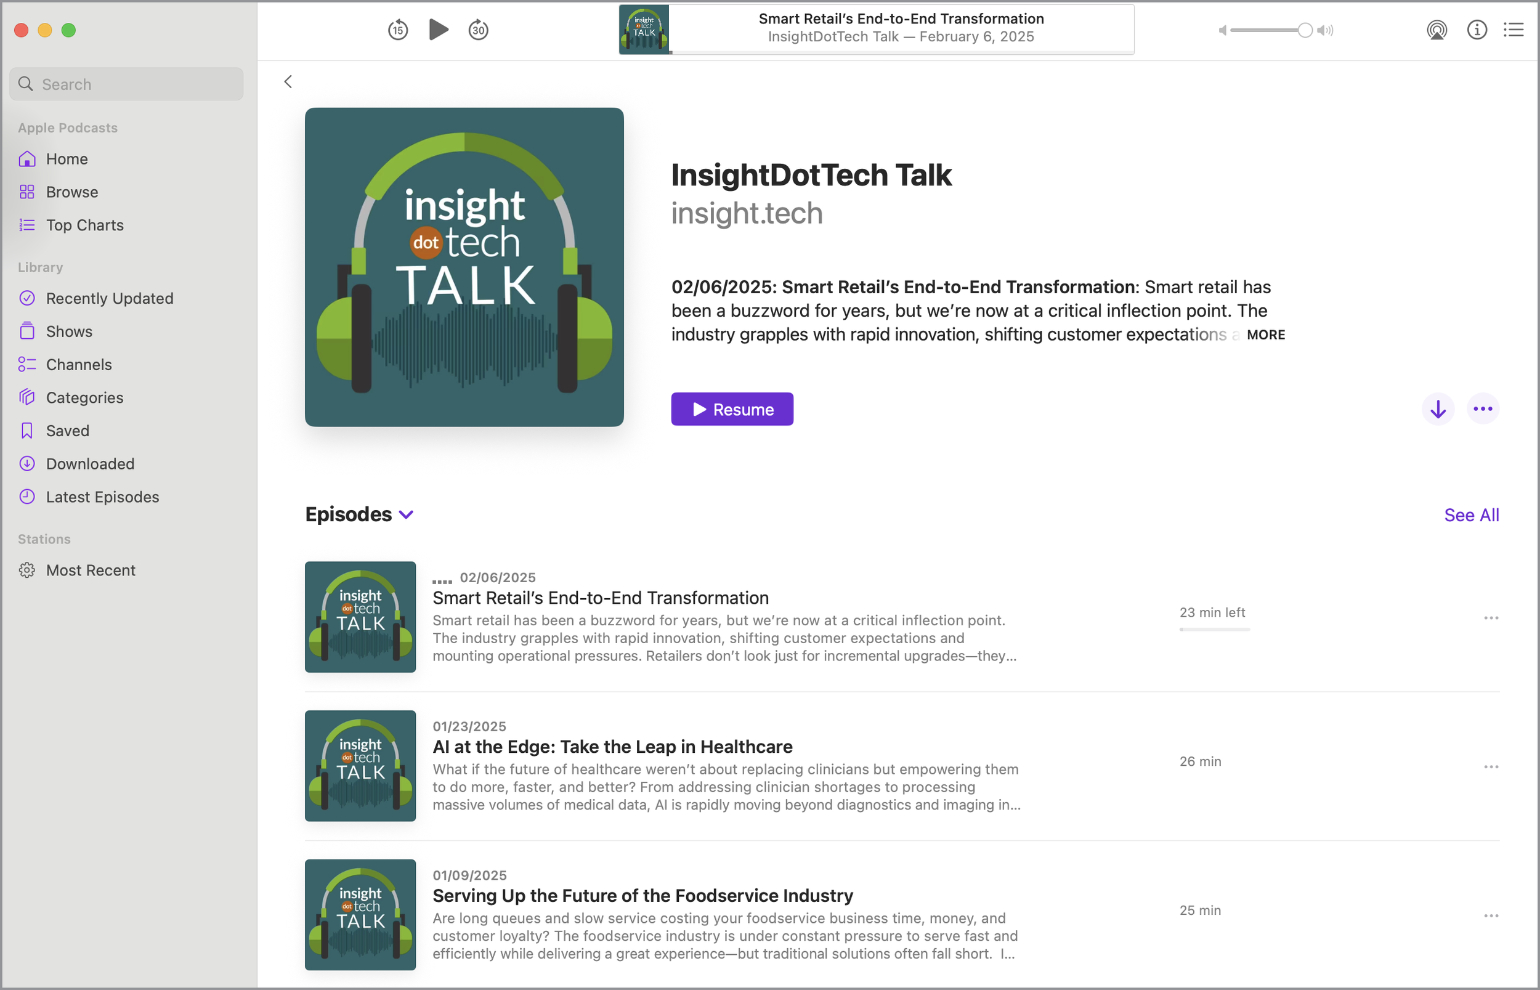This screenshot has width=1540, height=990.
Task: Skip forward 30 seconds
Action: (478, 30)
